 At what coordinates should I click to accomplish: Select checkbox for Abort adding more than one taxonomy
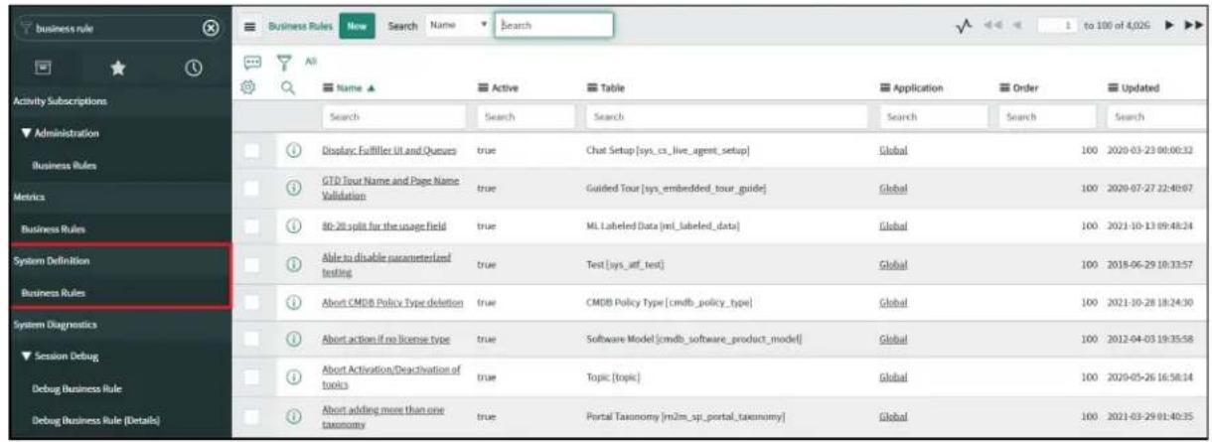pyautogui.click(x=253, y=415)
